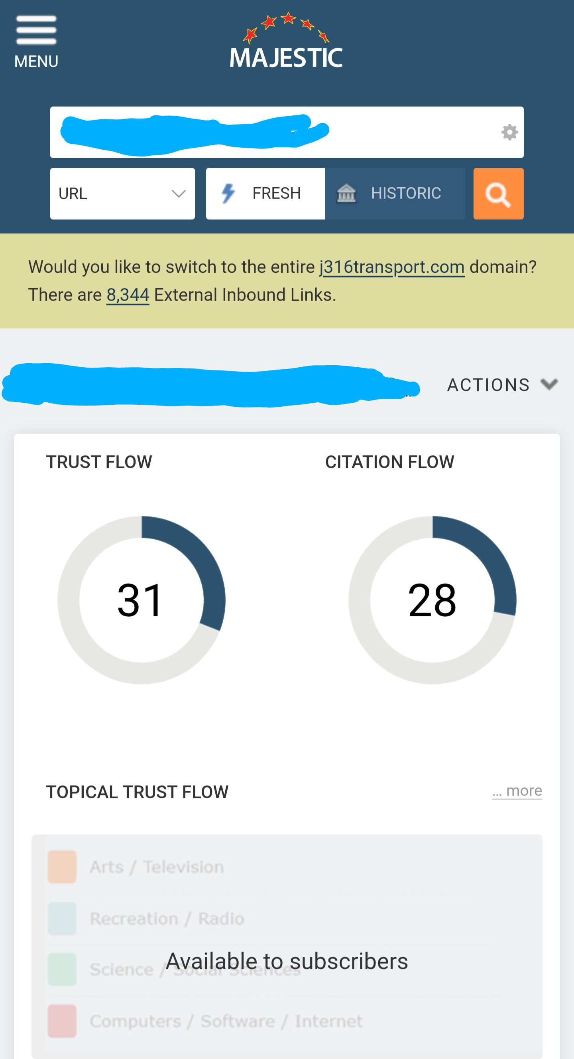The height and width of the screenshot is (1059, 574).
Task: Open the j316transport.com domain link
Action: pos(392,267)
